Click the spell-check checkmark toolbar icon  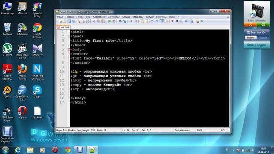(x=202, y=21)
